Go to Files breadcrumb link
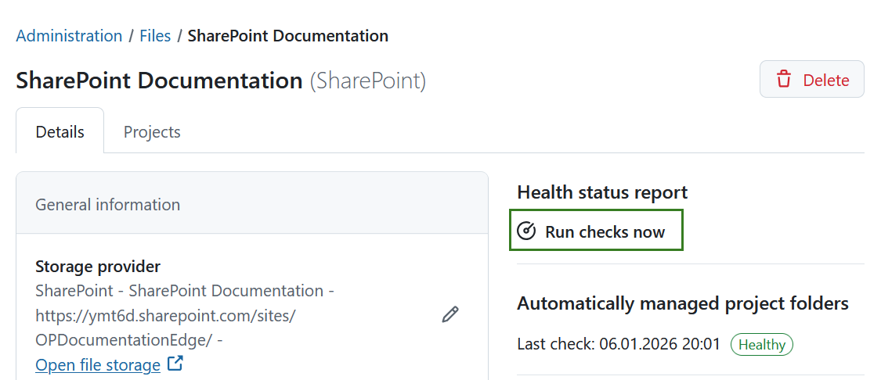The height and width of the screenshot is (380, 881). [155, 36]
